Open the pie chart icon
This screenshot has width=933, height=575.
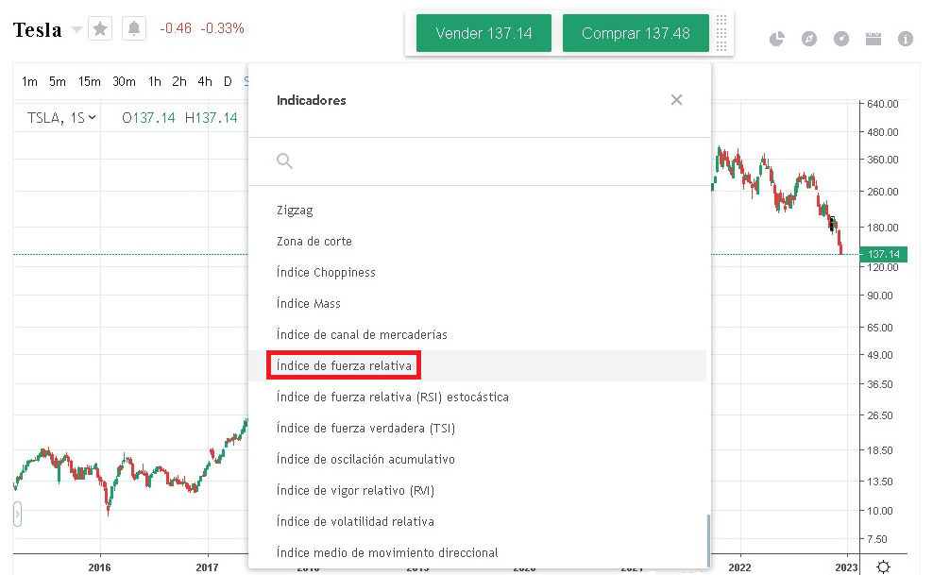pos(777,39)
